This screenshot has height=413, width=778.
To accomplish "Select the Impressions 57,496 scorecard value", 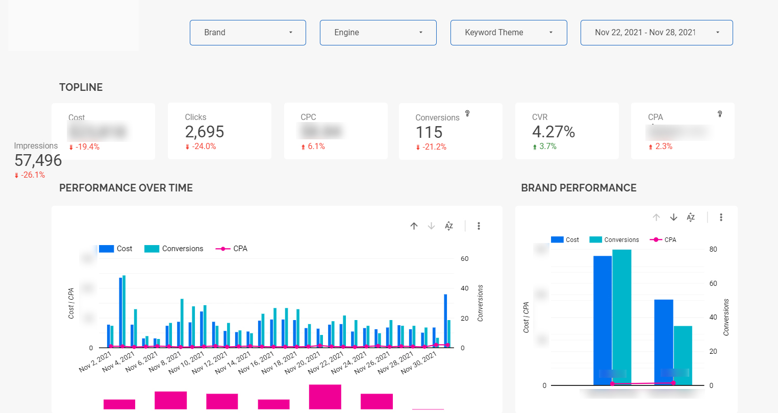I will pyautogui.click(x=38, y=160).
